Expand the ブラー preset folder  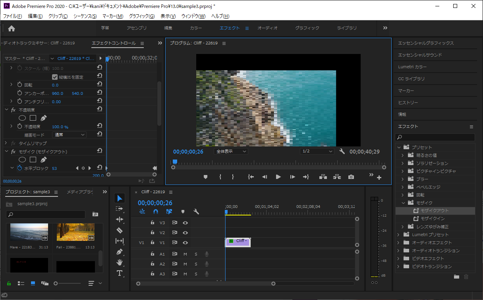(x=402, y=179)
